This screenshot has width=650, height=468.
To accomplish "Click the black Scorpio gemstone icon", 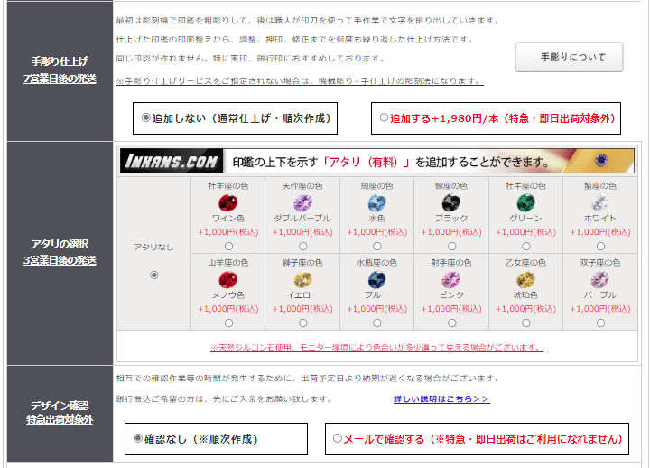I will 451,203.
